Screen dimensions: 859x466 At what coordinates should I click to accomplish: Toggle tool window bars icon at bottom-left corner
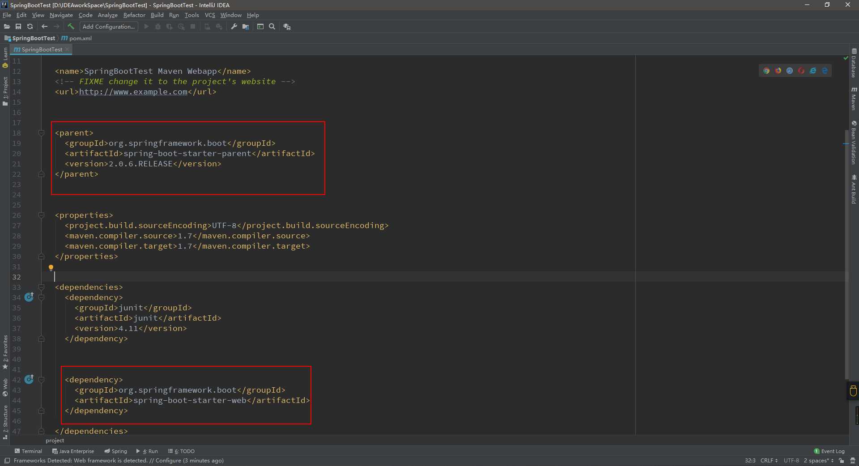pyautogui.click(x=7, y=461)
